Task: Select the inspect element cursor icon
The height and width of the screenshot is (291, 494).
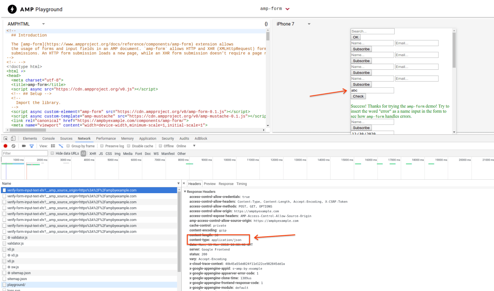Action: tap(6, 138)
